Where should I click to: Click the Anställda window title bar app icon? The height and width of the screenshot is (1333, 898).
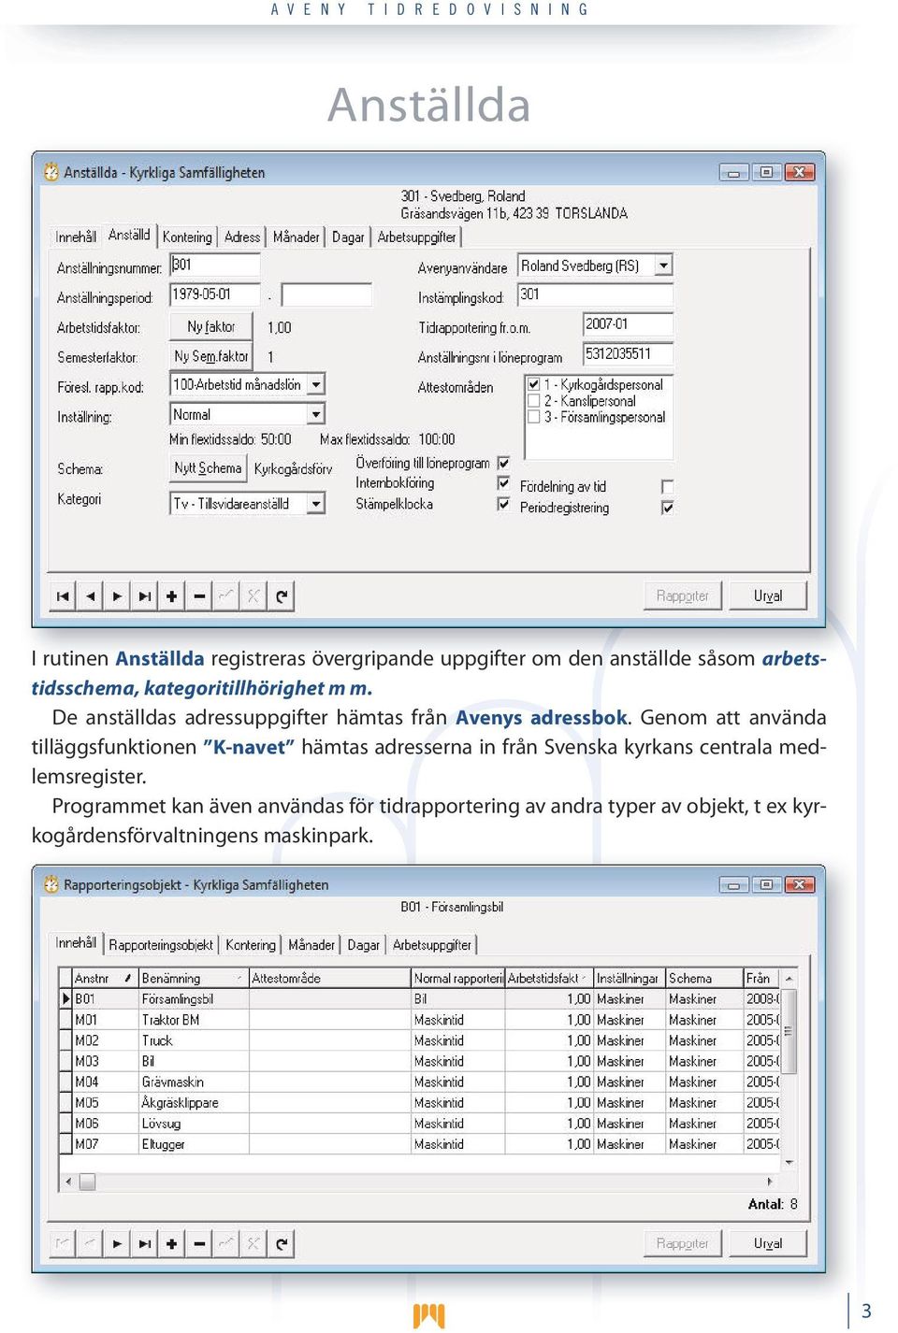(51, 172)
